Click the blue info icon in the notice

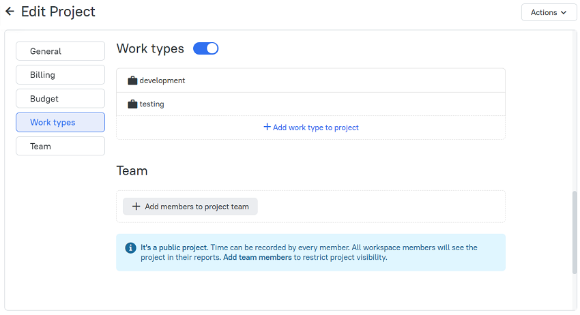130,247
